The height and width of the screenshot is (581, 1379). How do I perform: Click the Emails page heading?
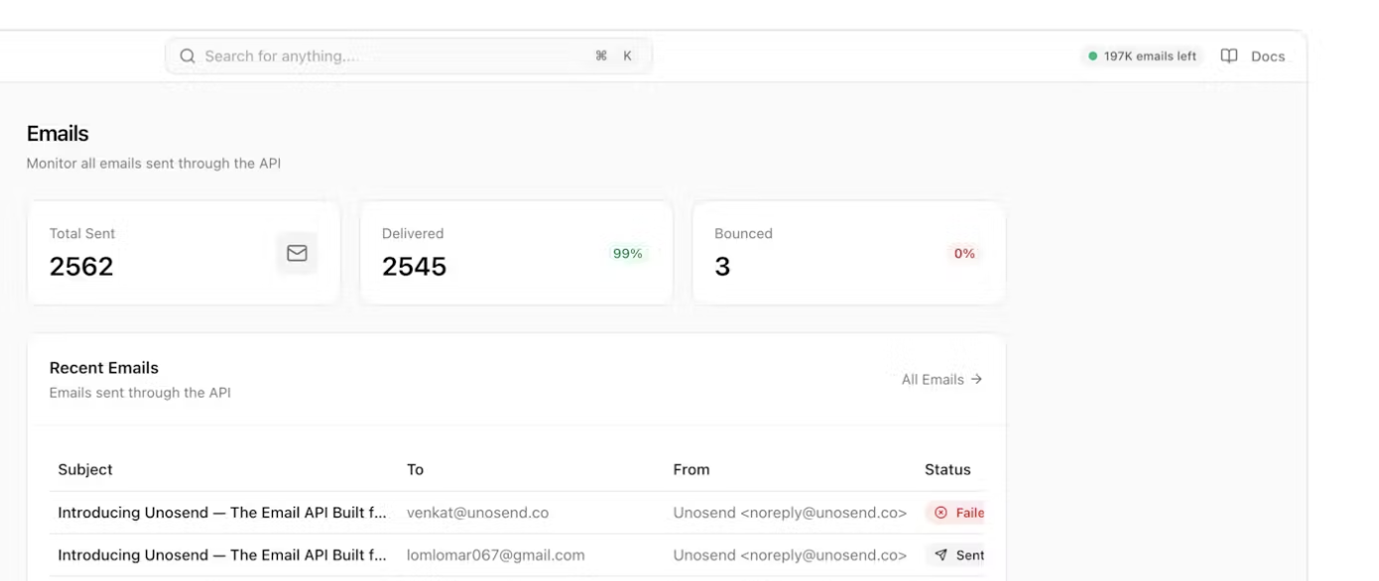point(58,134)
